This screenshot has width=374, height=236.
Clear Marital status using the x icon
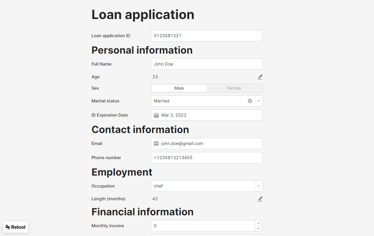pos(250,101)
